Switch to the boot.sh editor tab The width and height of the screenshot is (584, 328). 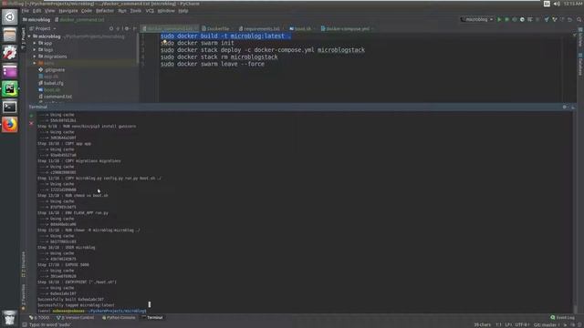302,28
